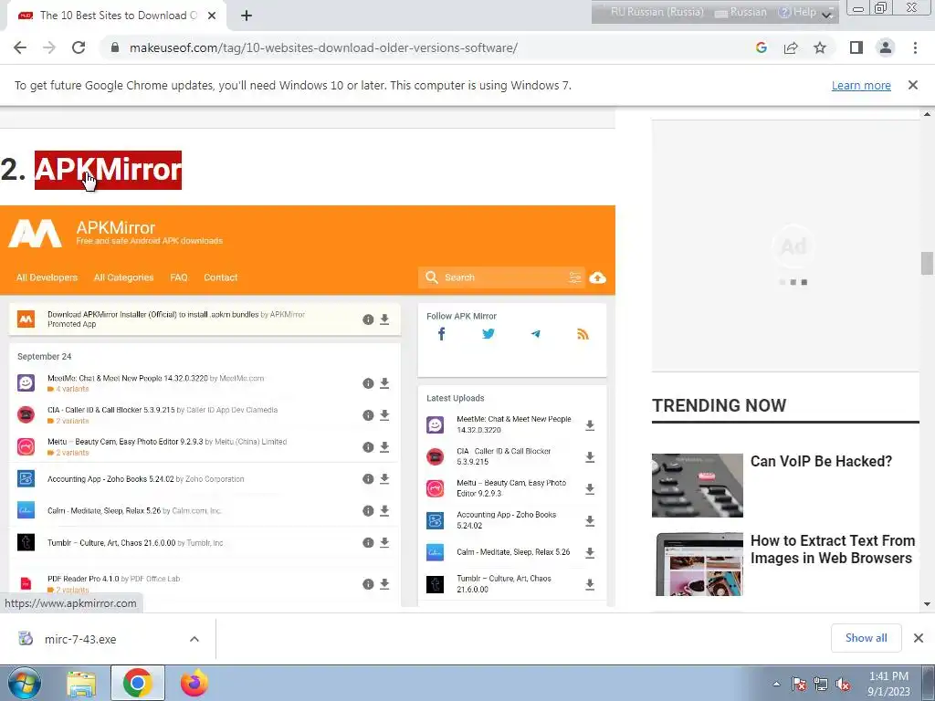Bookmark this page with star icon

[x=820, y=47]
